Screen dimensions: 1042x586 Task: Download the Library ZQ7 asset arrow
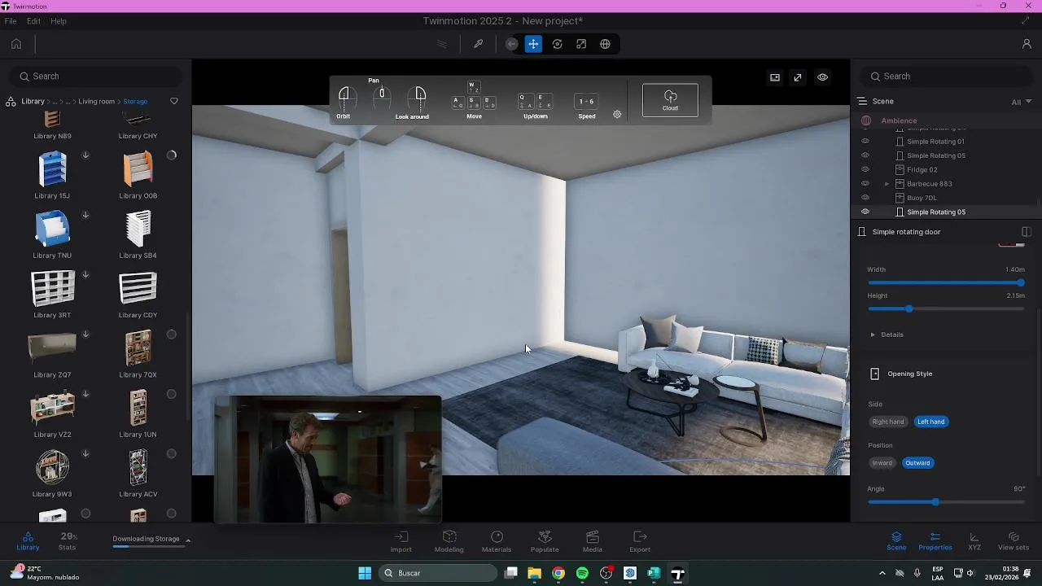coord(85,335)
